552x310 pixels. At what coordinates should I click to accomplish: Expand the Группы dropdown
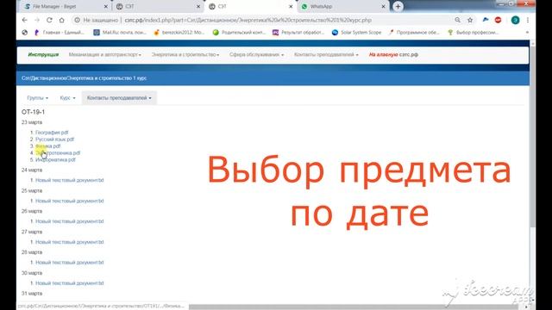(38, 97)
